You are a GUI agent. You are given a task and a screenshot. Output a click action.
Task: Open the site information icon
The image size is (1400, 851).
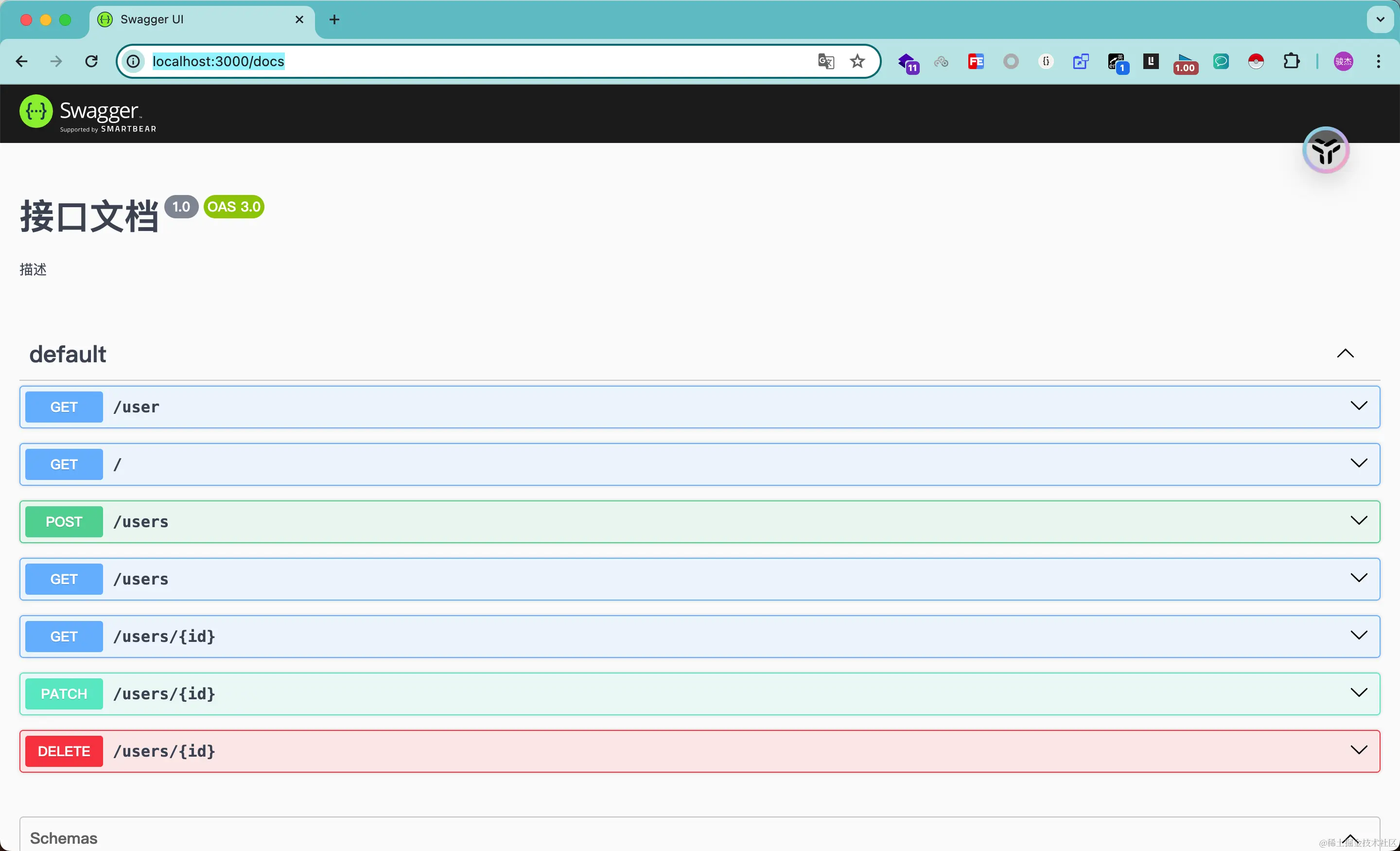click(133, 61)
